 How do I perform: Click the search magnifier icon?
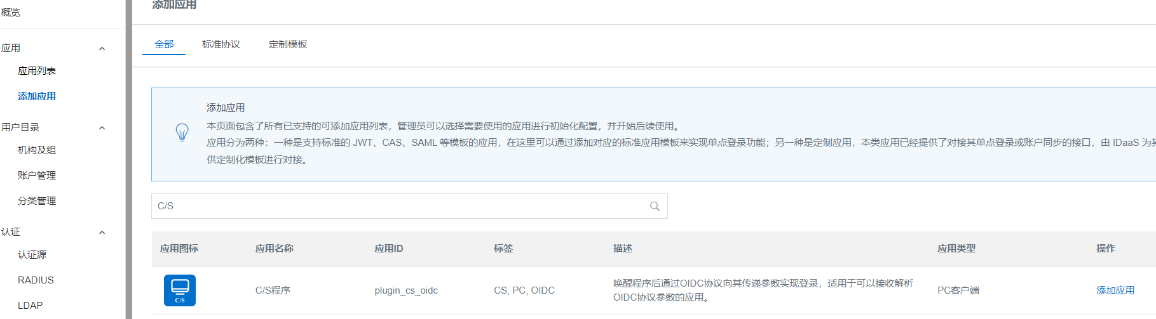(x=655, y=206)
